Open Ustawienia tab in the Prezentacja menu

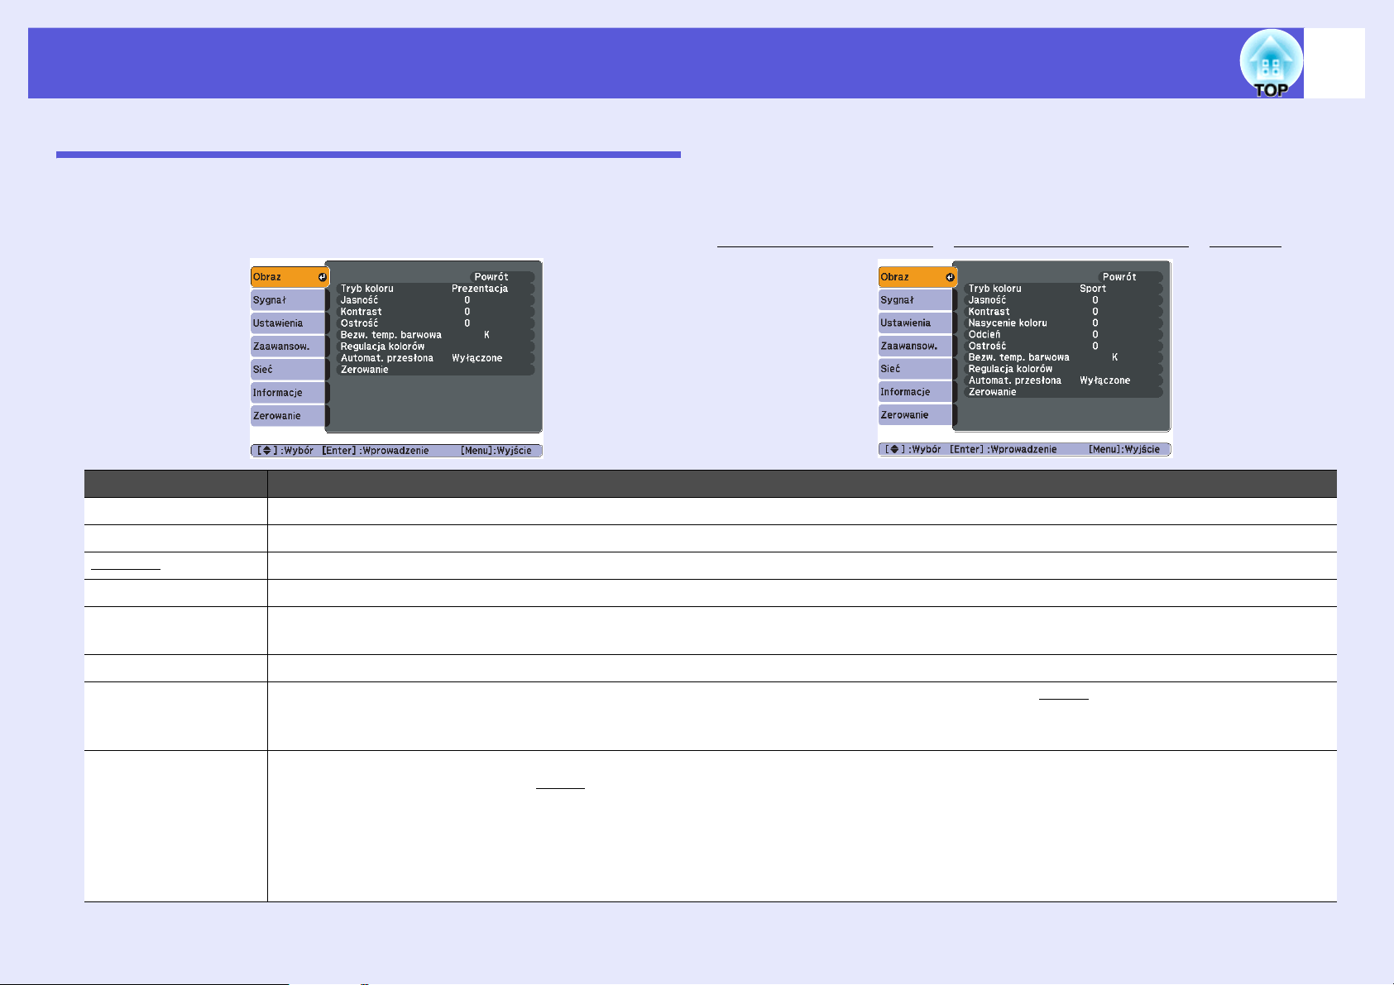pyautogui.click(x=288, y=323)
